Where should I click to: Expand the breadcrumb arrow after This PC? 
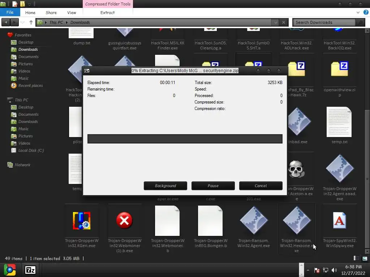[67, 22]
